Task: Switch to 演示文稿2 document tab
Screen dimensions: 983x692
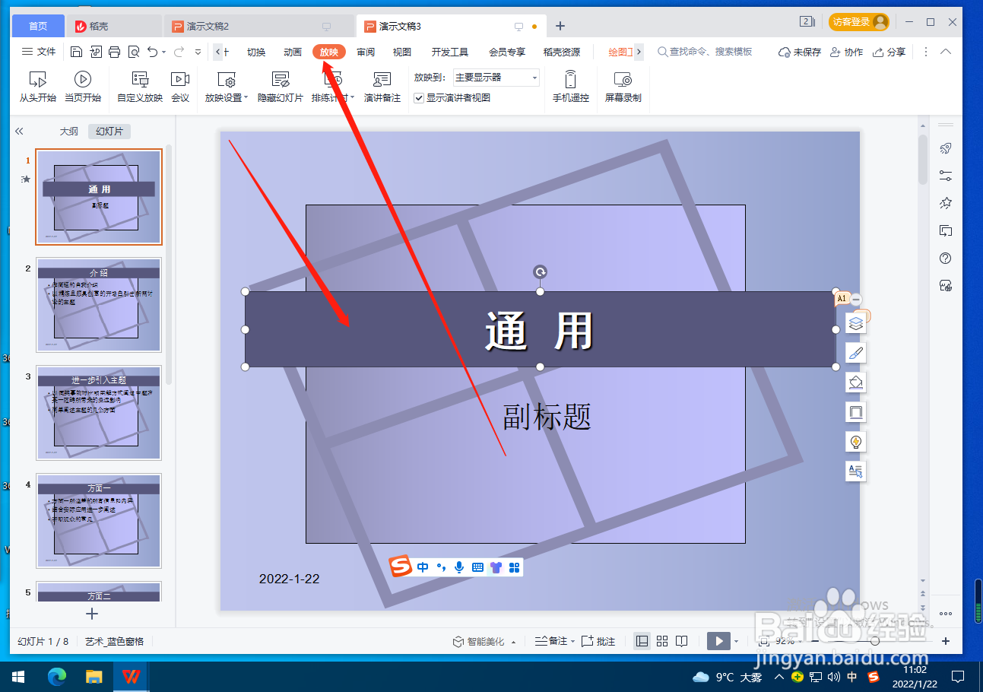Action: (x=258, y=26)
